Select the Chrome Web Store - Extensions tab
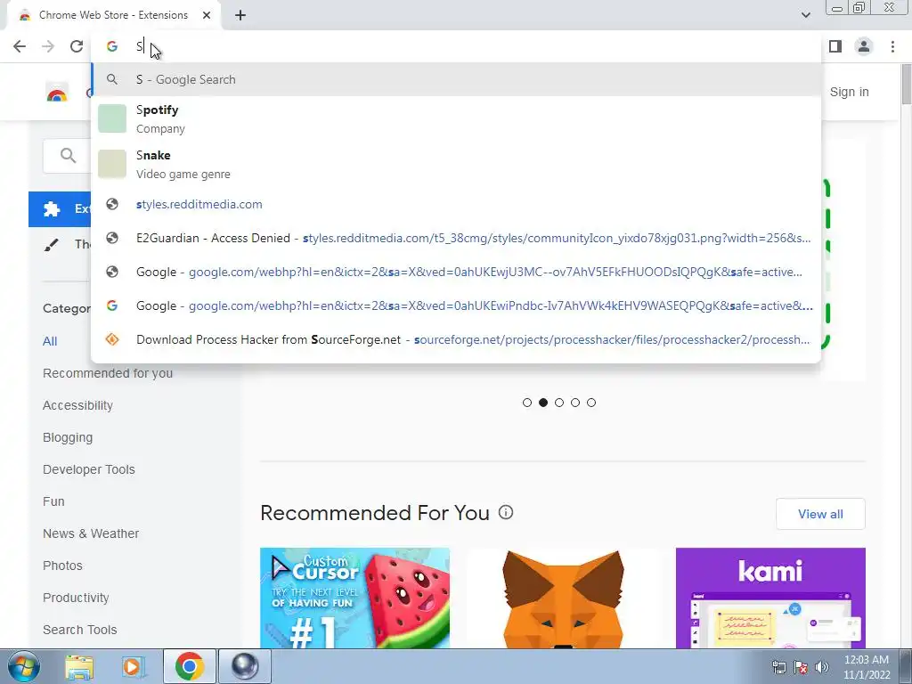Image resolution: width=912 pixels, height=684 pixels. tap(114, 15)
